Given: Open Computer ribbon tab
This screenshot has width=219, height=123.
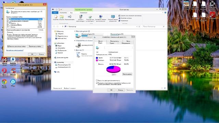Looking at the screenshot, I should tap(63, 13).
